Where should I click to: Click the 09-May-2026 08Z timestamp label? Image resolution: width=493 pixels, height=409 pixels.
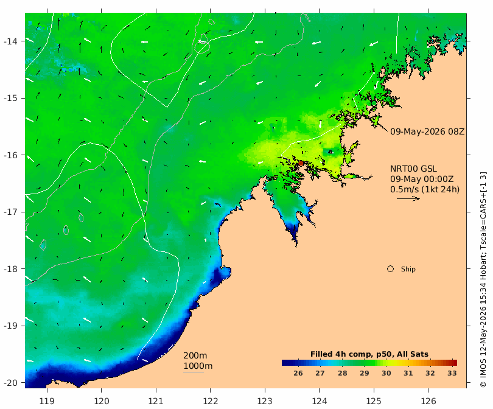(427, 131)
